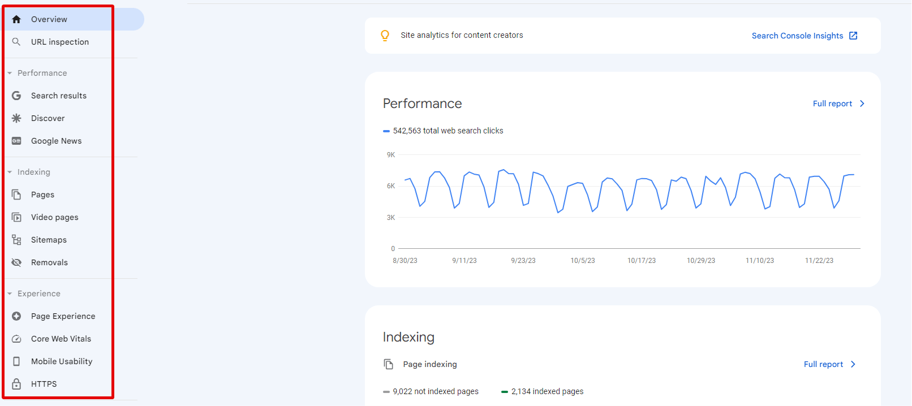Image resolution: width=912 pixels, height=406 pixels.
Task: Click the chevron next to Performance Full report
Action: coord(862,103)
